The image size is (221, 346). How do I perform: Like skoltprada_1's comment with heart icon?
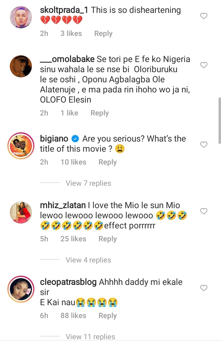[204, 16]
